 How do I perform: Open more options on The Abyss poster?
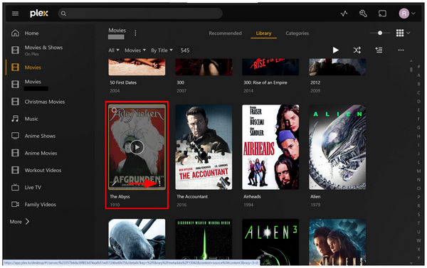[160, 184]
